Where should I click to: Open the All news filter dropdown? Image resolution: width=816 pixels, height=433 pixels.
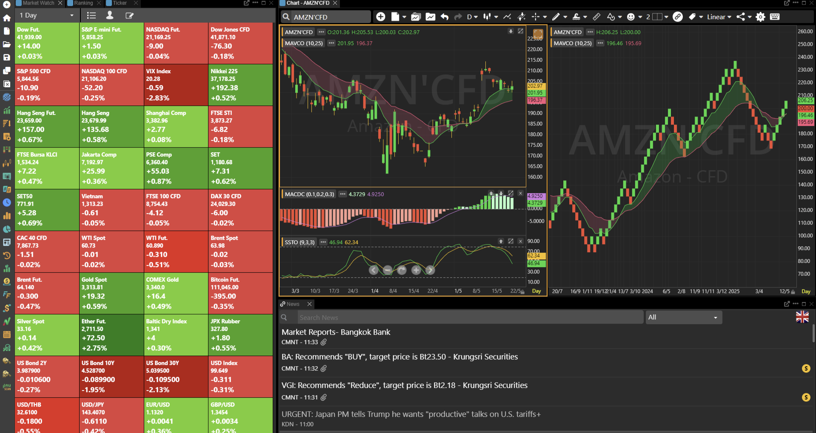(x=683, y=317)
